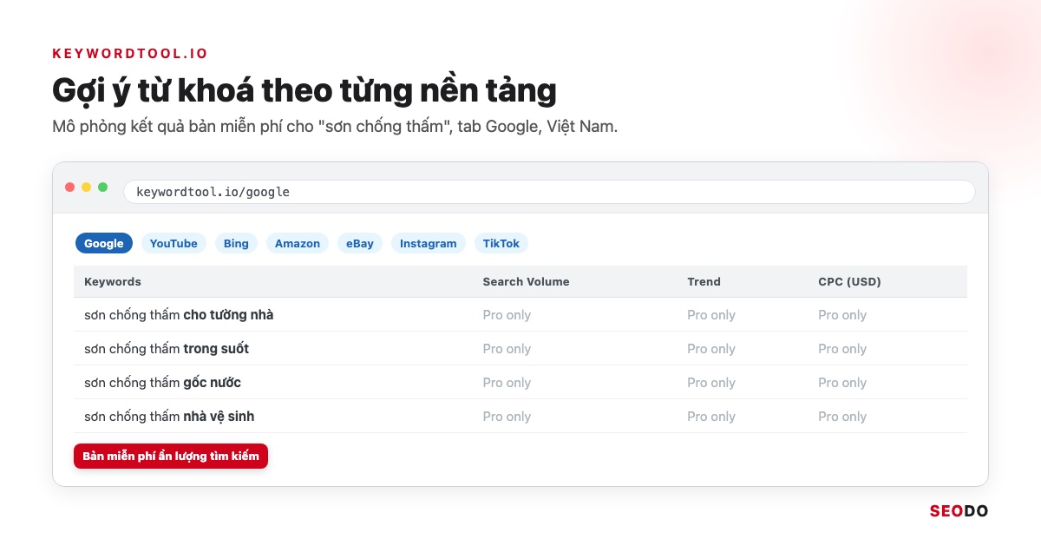Sort by the Keywords column header

113,281
